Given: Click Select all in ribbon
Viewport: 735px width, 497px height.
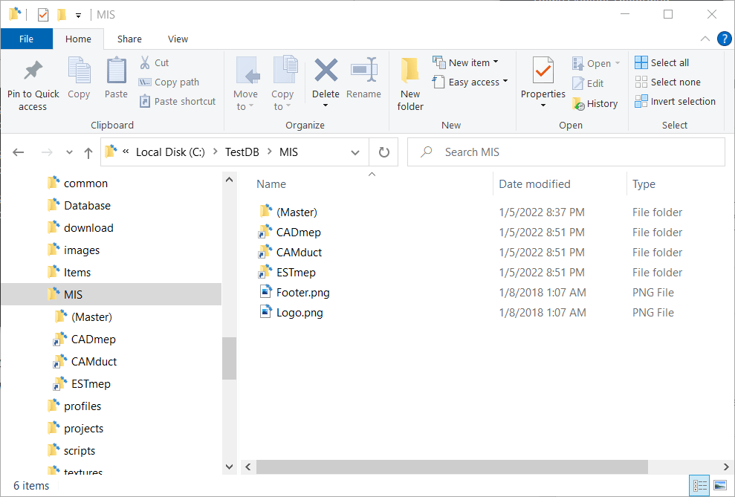Looking at the screenshot, I should point(662,62).
